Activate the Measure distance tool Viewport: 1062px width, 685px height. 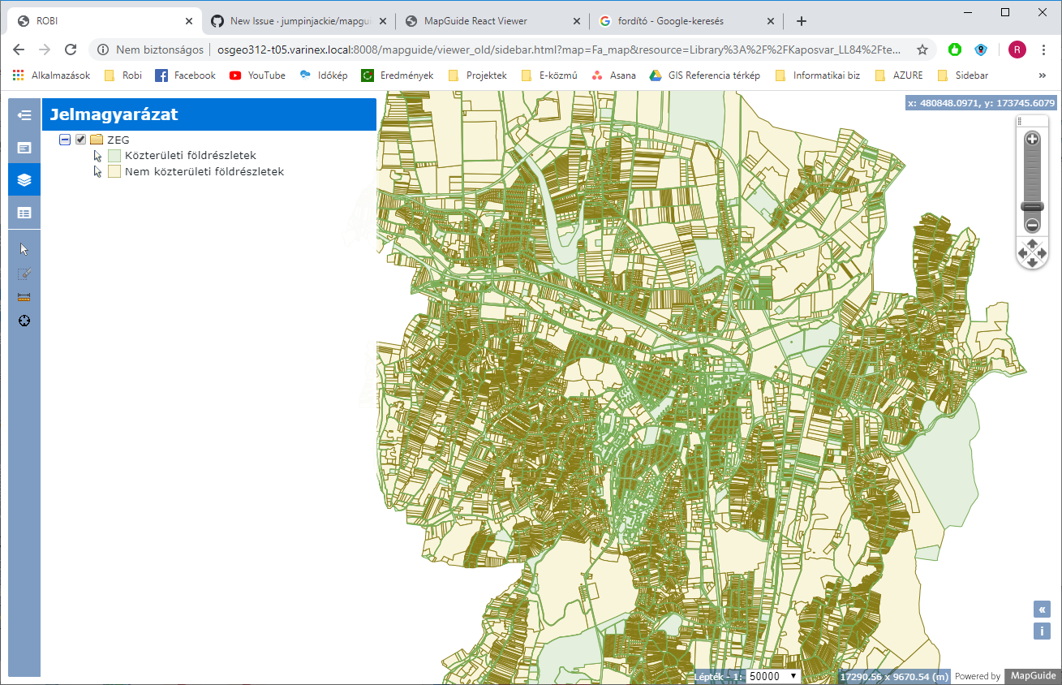pyautogui.click(x=24, y=296)
